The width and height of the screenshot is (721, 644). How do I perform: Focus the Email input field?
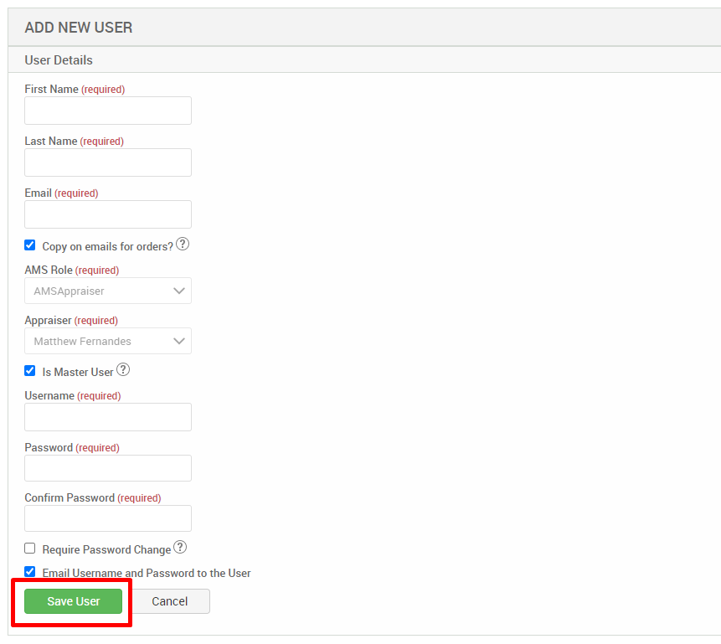coord(107,214)
